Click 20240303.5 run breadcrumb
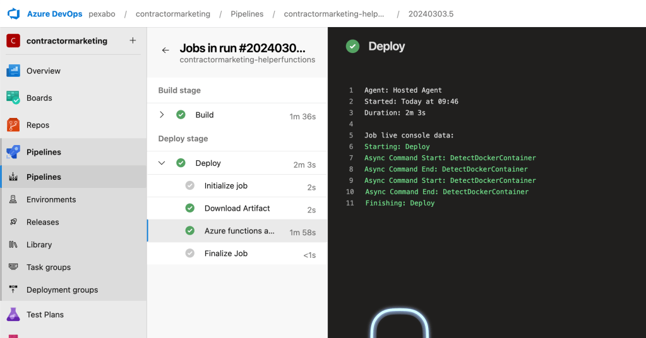The image size is (646, 338). pos(431,14)
